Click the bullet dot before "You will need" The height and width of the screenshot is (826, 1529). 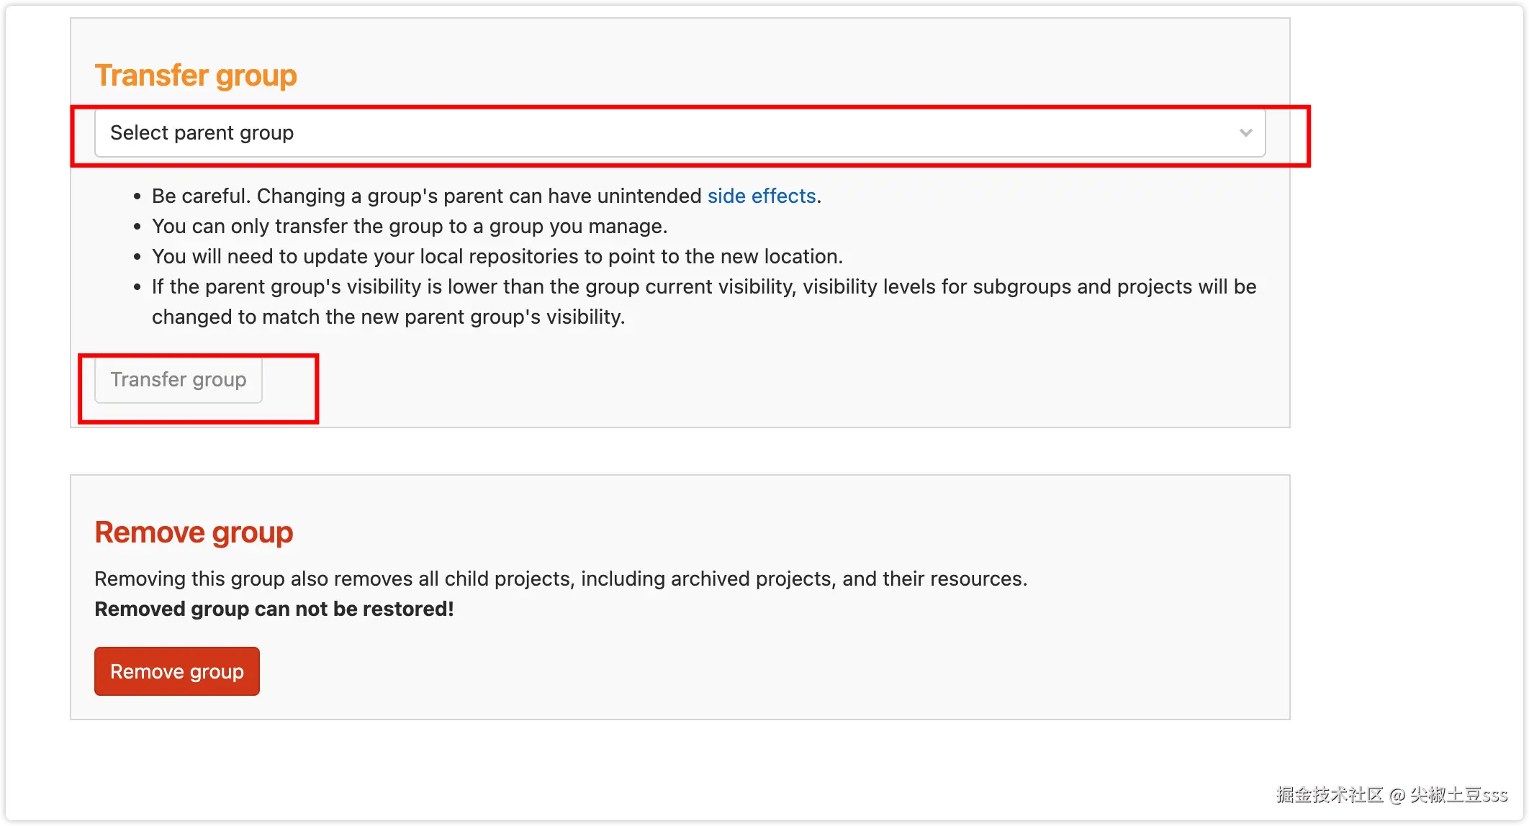coord(137,257)
